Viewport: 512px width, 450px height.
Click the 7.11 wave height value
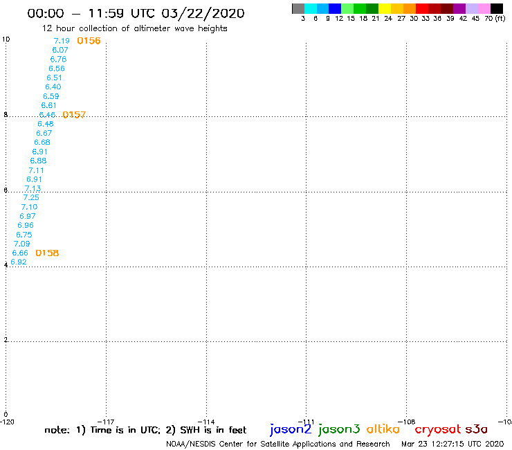pyautogui.click(x=36, y=170)
